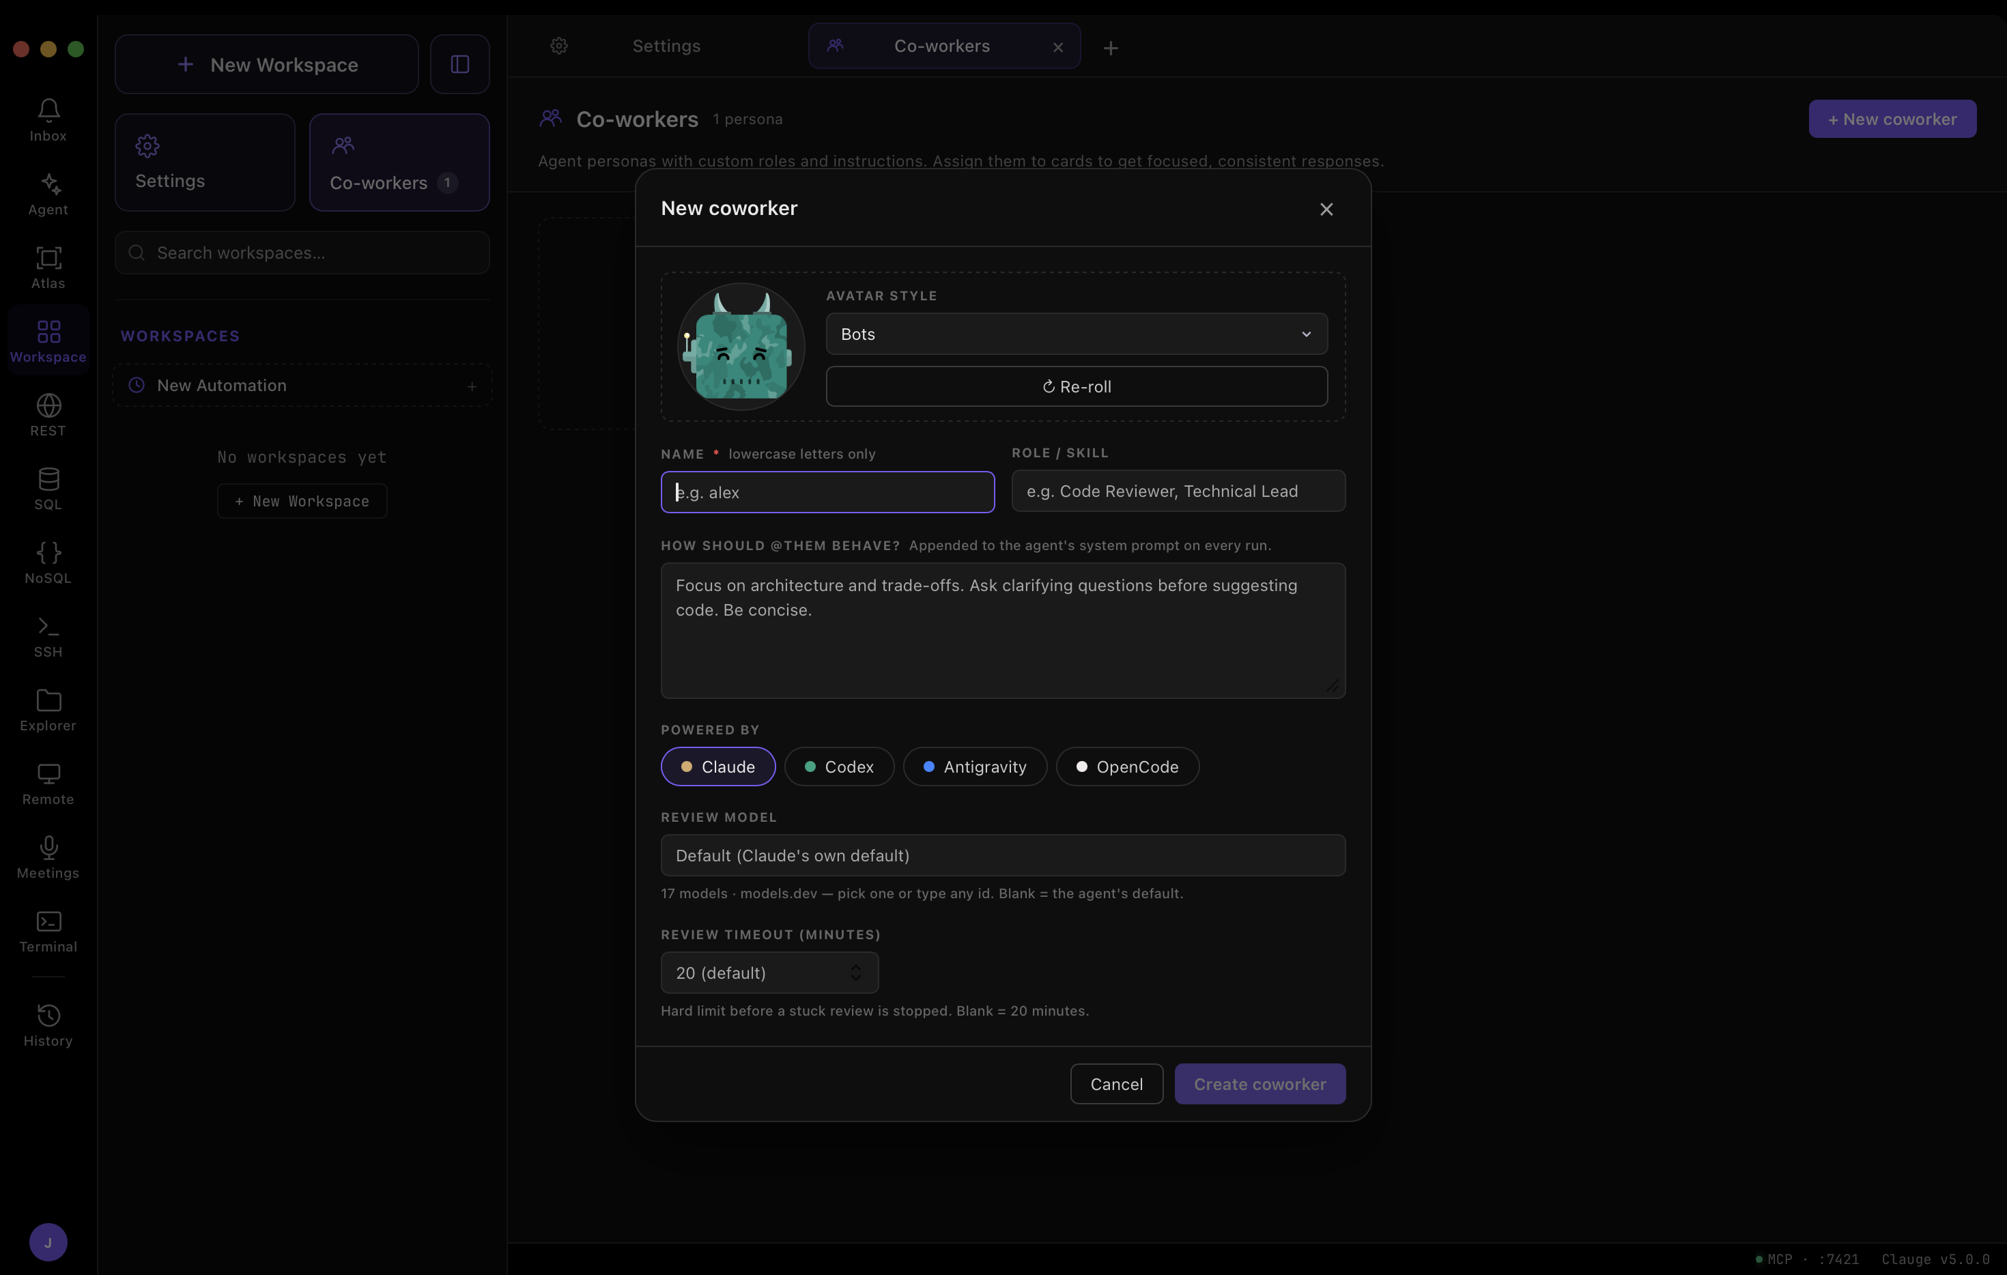Toggle the sidebar panel layout icon
This screenshot has width=2007, height=1275.
click(460, 64)
